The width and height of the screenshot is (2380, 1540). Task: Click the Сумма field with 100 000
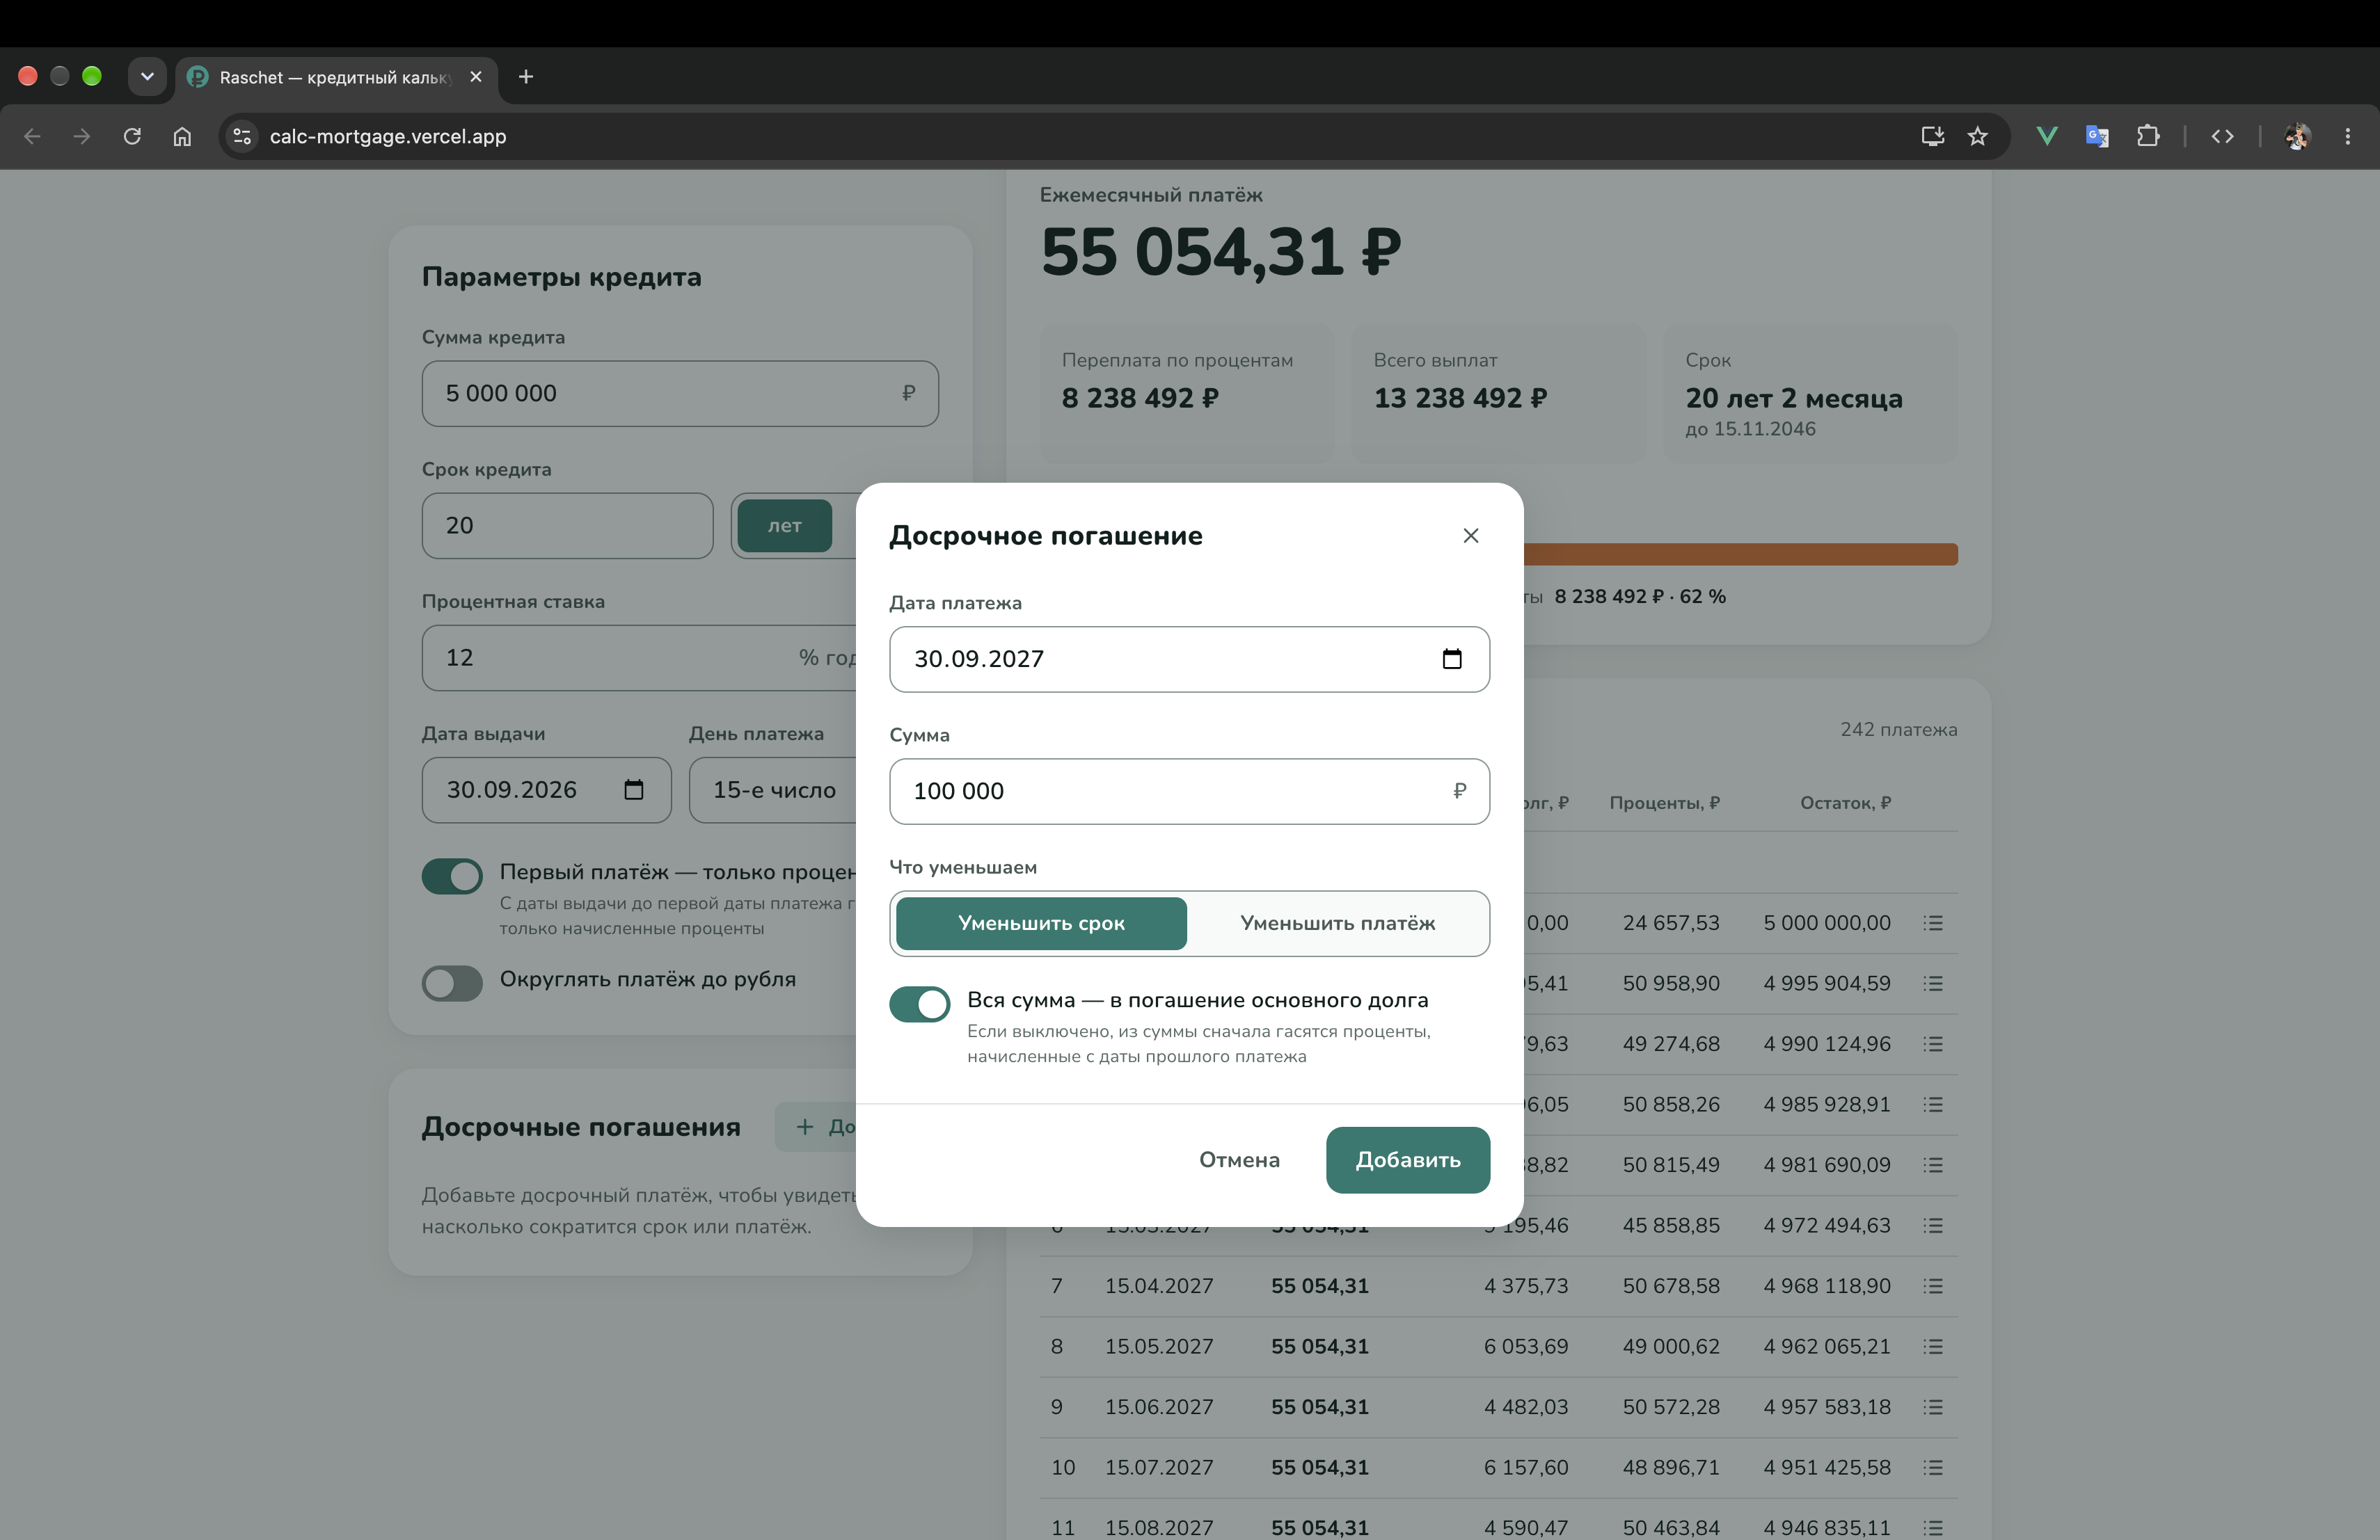click(1189, 790)
